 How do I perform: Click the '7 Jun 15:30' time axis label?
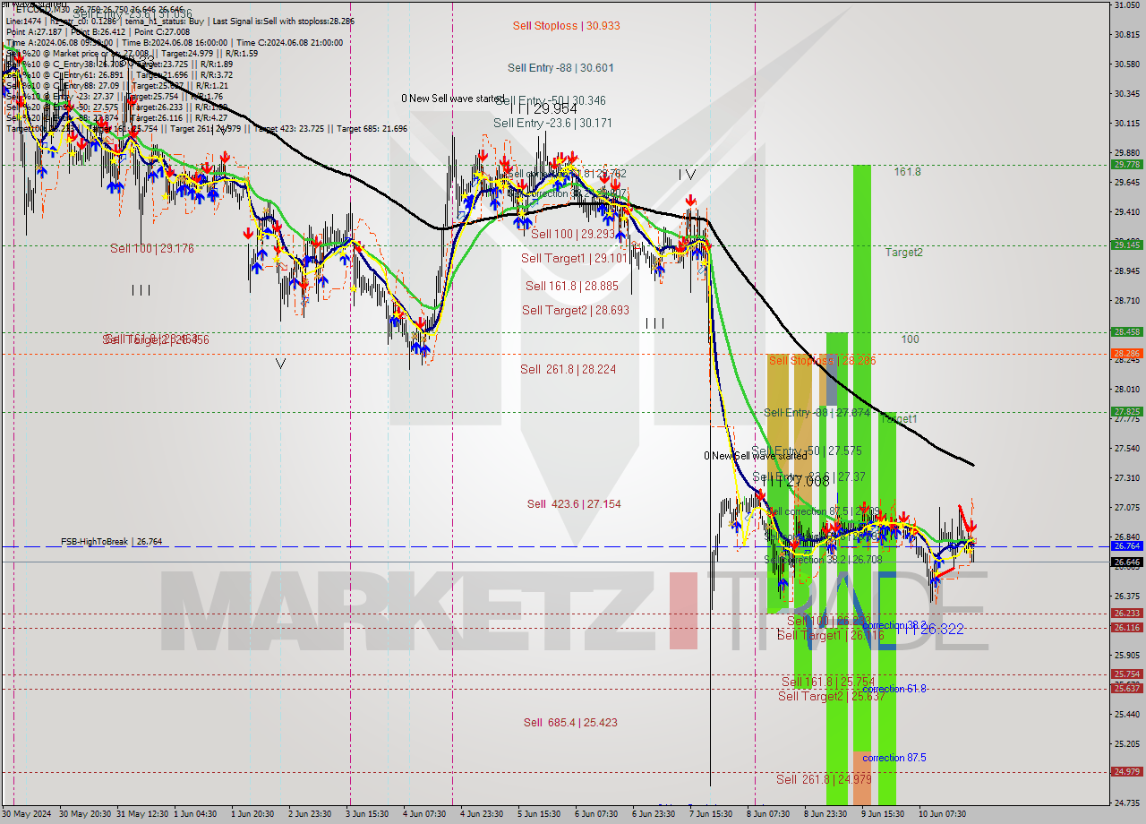[710, 814]
